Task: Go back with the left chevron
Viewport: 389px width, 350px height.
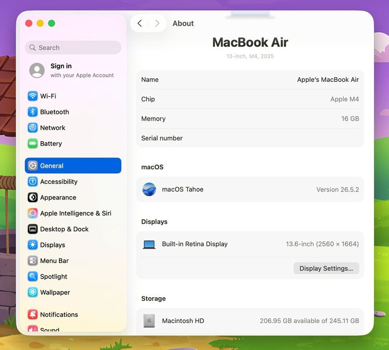Action: pyautogui.click(x=140, y=23)
